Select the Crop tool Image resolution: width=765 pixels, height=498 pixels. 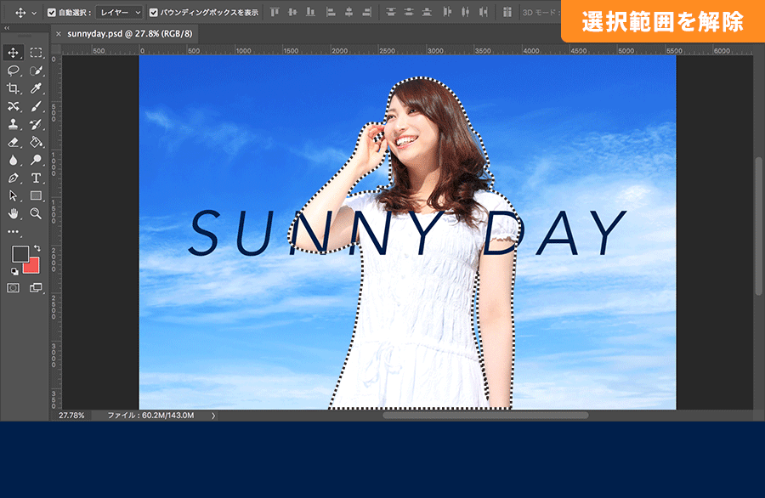click(x=13, y=88)
